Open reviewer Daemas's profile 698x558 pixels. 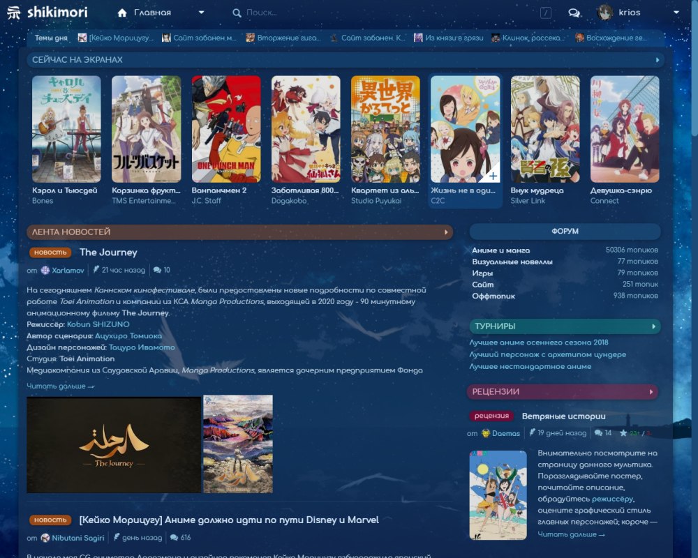505,433
